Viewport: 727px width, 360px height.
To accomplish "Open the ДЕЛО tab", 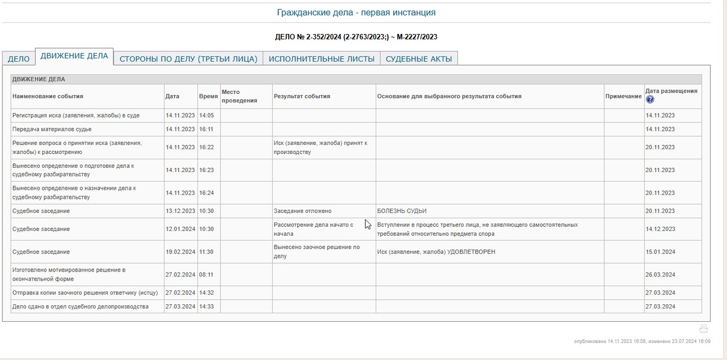I will point(18,59).
